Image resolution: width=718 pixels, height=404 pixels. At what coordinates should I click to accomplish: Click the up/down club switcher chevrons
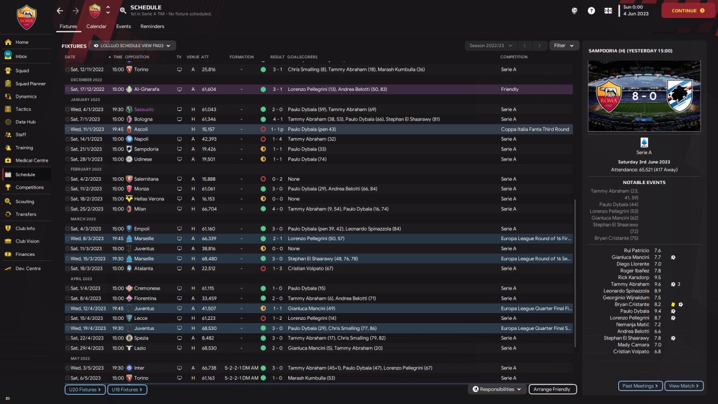click(x=108, y=11)
